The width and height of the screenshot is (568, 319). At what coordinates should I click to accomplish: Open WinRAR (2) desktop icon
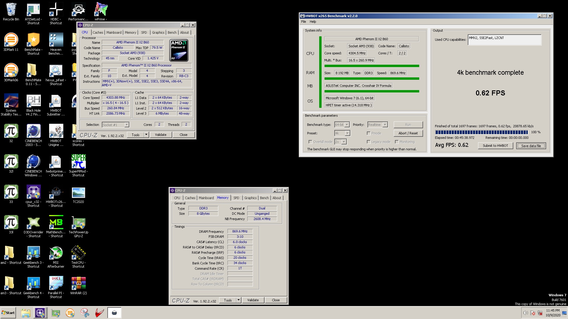coord(78,286)
